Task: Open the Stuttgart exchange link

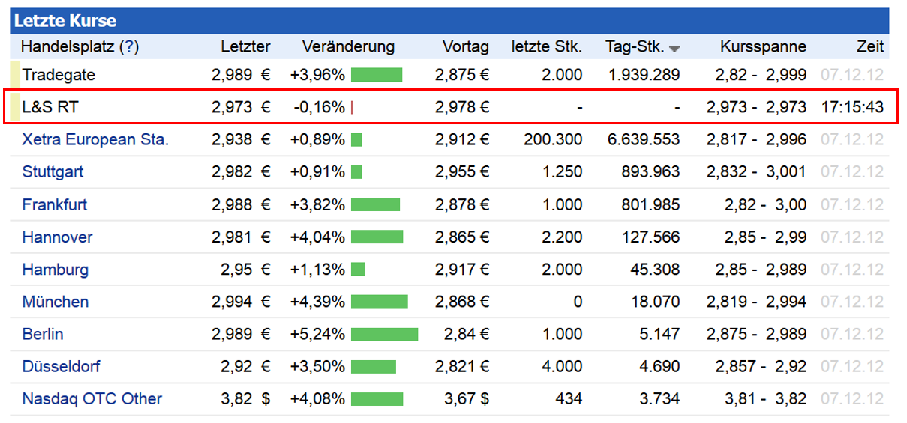Action: tap(53, 172)
